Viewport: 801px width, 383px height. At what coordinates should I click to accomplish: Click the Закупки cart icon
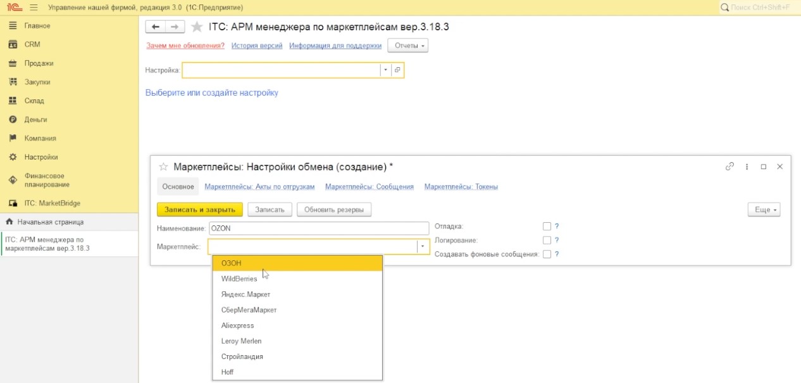click(x=12, y=82)
